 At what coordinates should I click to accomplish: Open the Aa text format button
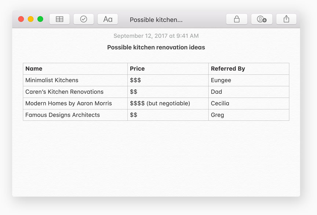pos(108,19)
